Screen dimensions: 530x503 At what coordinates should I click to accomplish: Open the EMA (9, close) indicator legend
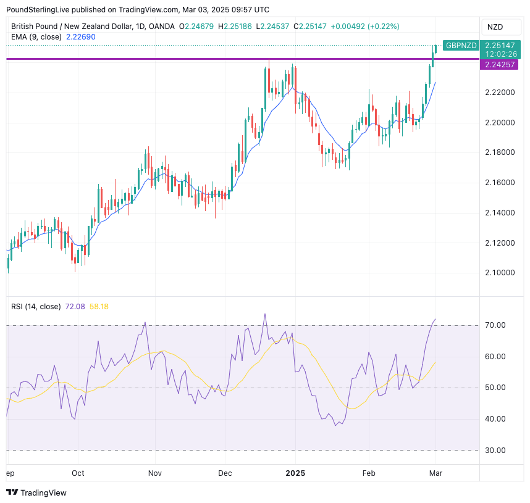click(x=36, y=37)
